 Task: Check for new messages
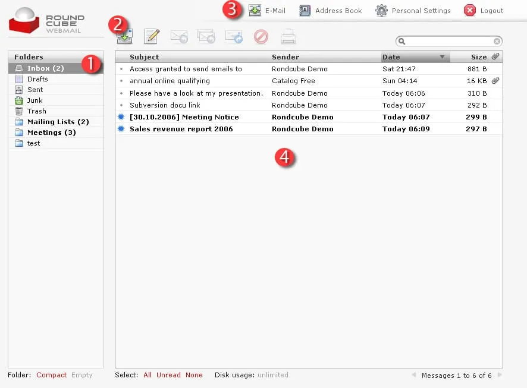[x=124, y=36]
